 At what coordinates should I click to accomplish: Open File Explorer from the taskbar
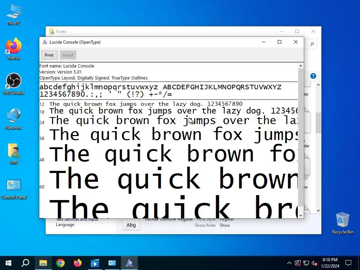[x=43, y=263]
